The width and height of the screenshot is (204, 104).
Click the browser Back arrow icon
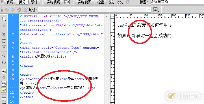point(7,10)
